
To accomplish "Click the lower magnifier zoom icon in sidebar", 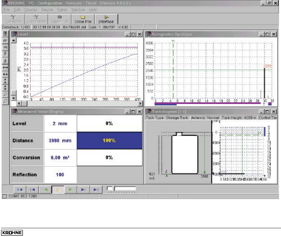I will point(5,101).
